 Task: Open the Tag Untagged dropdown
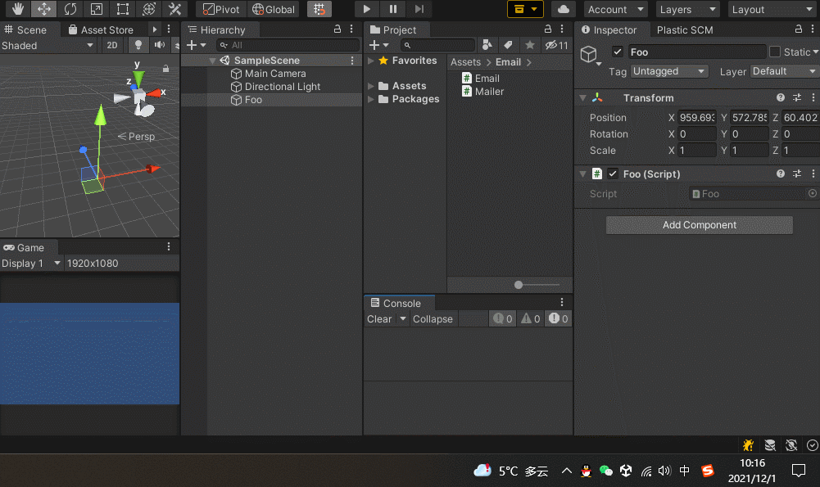[x=669, y=71]
